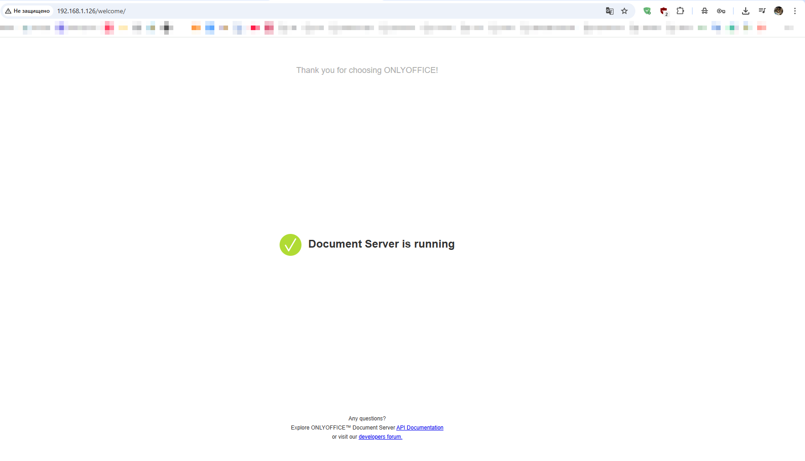Bookmark this page with the star icon
This screenshot has height=461, width=805.
pos(624,11)
